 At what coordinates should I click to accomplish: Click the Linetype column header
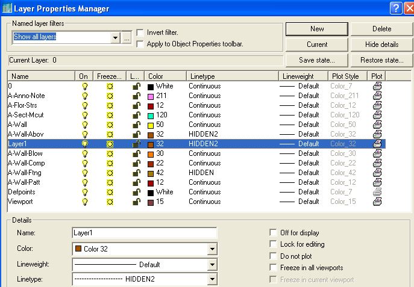[x=232, y=76]
